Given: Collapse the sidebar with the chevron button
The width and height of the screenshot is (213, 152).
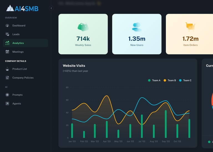Looking at the screenshot, I should [51, 8].
